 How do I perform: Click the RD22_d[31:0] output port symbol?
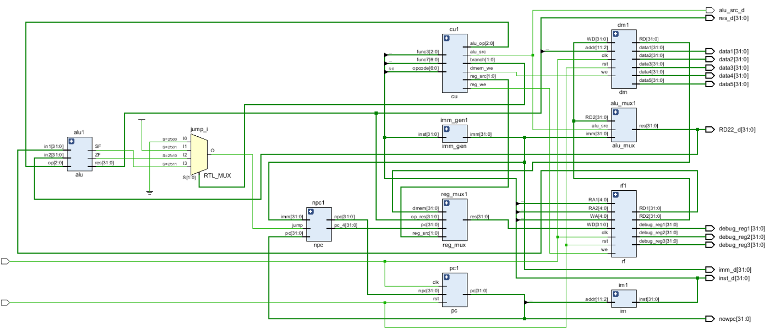(710, 130)
